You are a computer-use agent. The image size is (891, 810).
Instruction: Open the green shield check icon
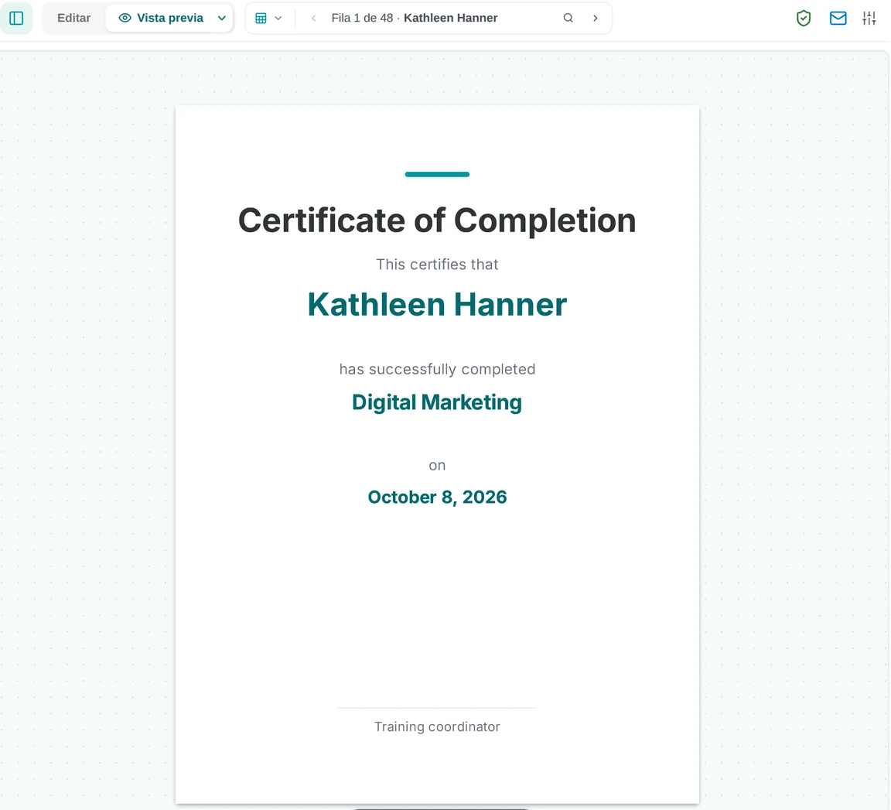803,19
